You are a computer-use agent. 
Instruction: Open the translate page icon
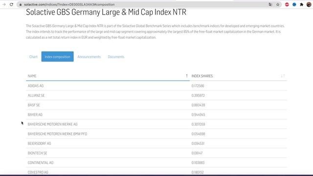pyautogui.click(x=270, y=4)
